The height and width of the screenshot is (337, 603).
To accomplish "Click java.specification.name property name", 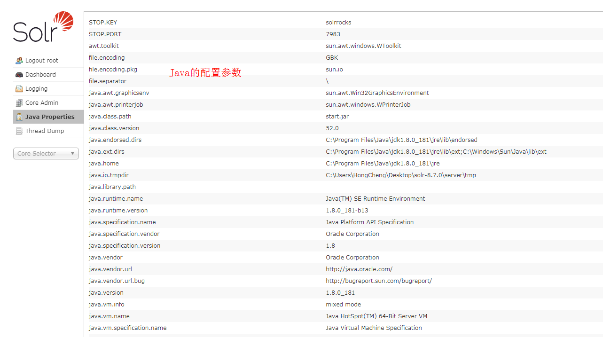I will (122, 222).
